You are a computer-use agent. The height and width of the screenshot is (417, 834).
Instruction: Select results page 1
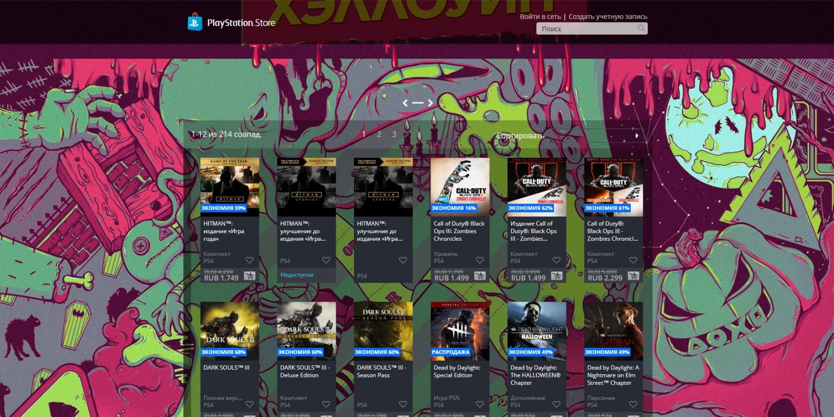[x=364, y=134]
